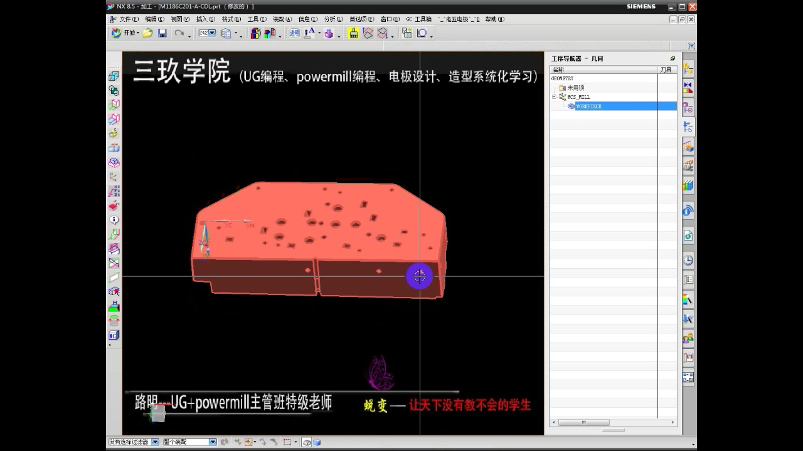Open the 格式 (Format) menu
This screenshot has width=803, height=451.
(231, 19)
